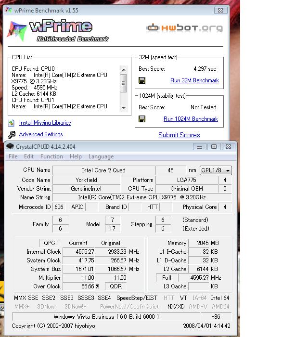Screen dimensions: 308x337
Task: Click the L2 Cache value 6144
Action: point(199,269)
